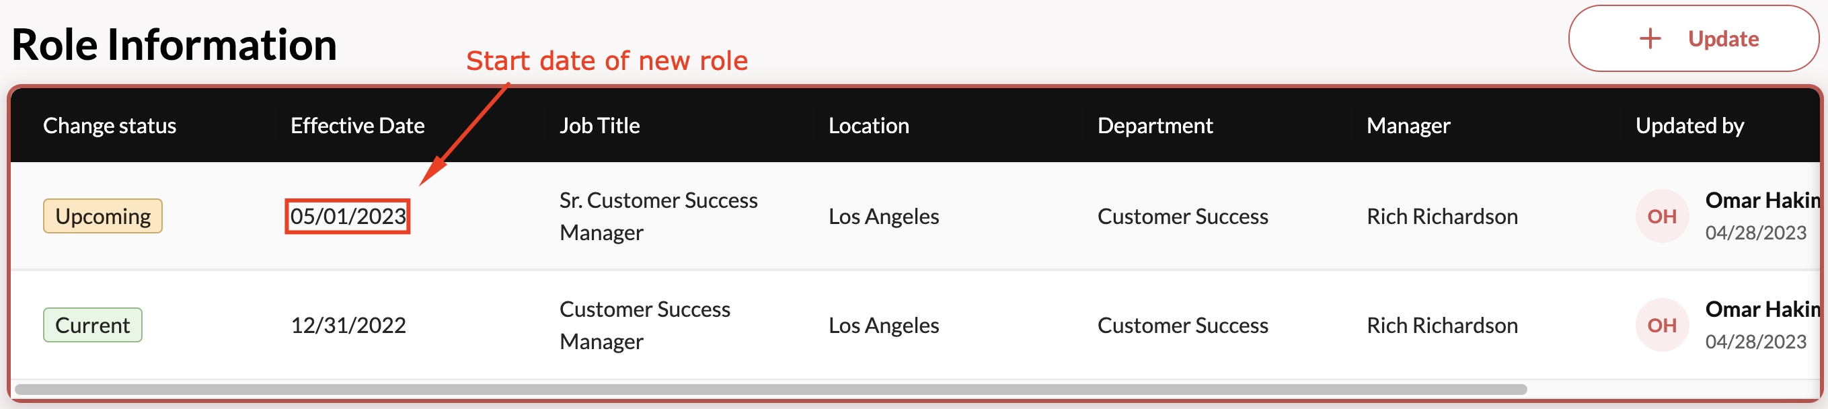Click the horizontal scrollbar under the table
The height and width of the screenshot is (409, 1828).
771,389
